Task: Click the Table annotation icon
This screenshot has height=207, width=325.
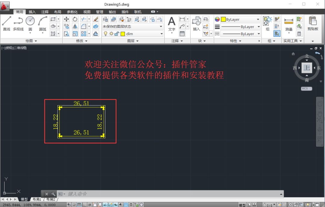Action: (182, 34)
